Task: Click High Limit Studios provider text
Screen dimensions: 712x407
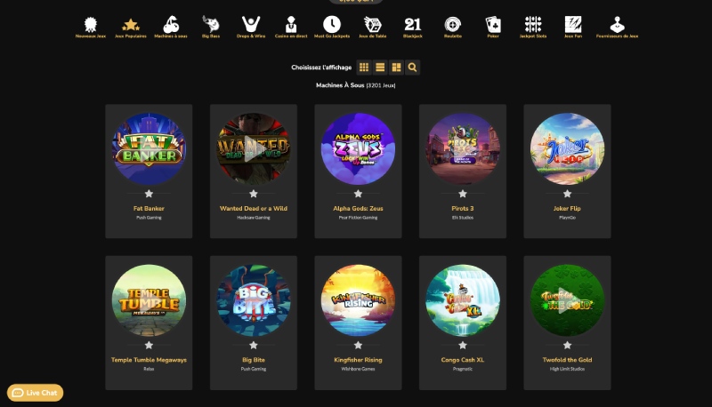Action: click(567, 369)
